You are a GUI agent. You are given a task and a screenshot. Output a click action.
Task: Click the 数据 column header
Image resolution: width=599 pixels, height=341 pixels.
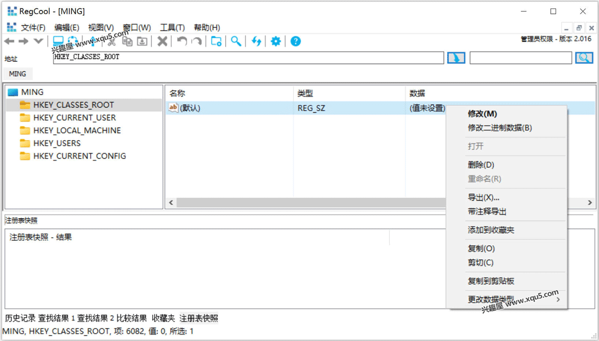[x=417, y=93]
